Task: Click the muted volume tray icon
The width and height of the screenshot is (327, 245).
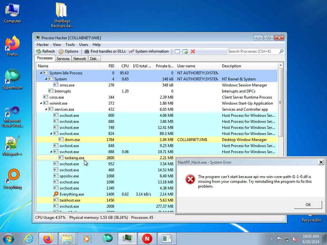Action: tap(295, 239)
